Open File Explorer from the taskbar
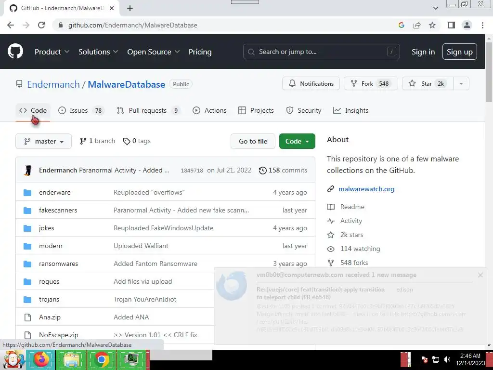Viewport: 493px width, 370px height. [71, 359]
